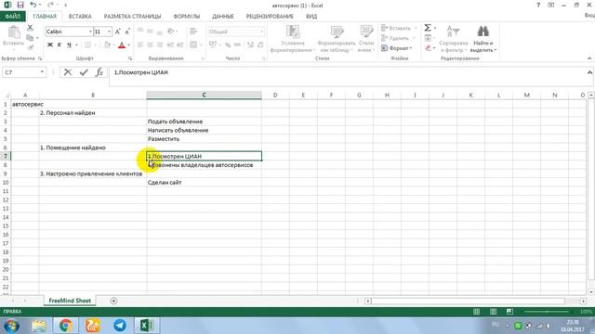This screenshot has height=334, width=595.
Task: Open Insert Function with the fx icon
Action: pos(99,72)
